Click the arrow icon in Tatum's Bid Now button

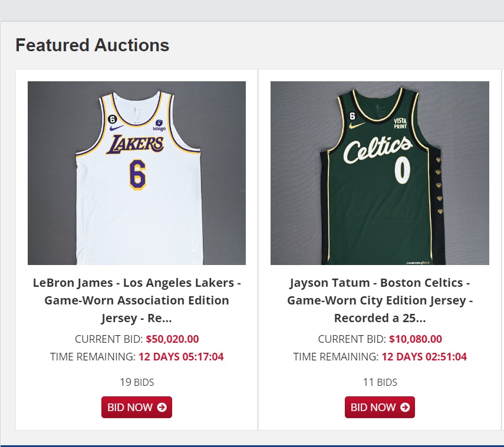[405, 408]
